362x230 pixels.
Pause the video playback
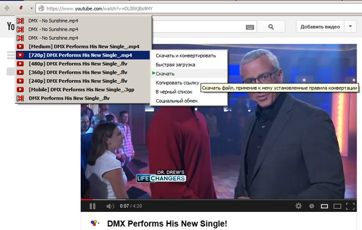point(92,206)
